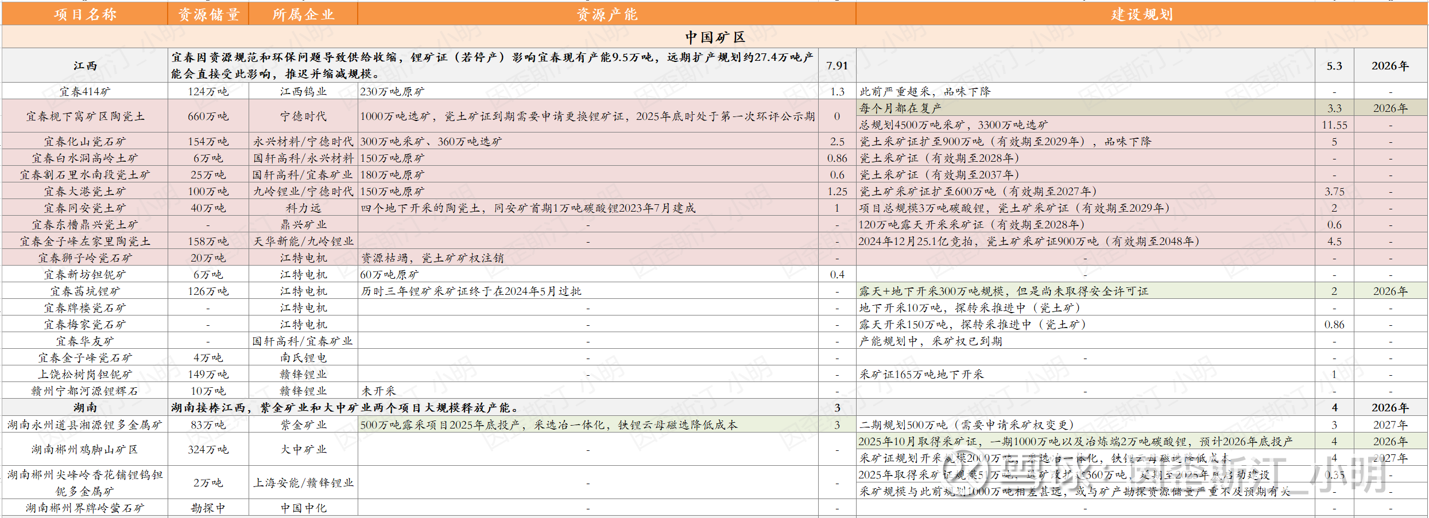Click the 宜春狮子岭瓷石矿 project cell

click(x=85, y=258)
